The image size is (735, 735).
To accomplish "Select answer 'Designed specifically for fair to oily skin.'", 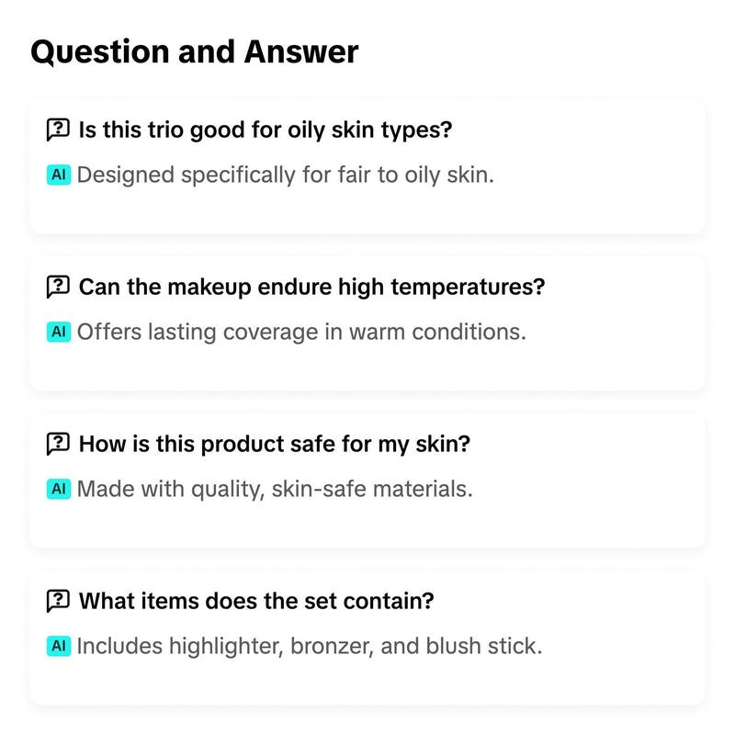I will click(286, 175).
